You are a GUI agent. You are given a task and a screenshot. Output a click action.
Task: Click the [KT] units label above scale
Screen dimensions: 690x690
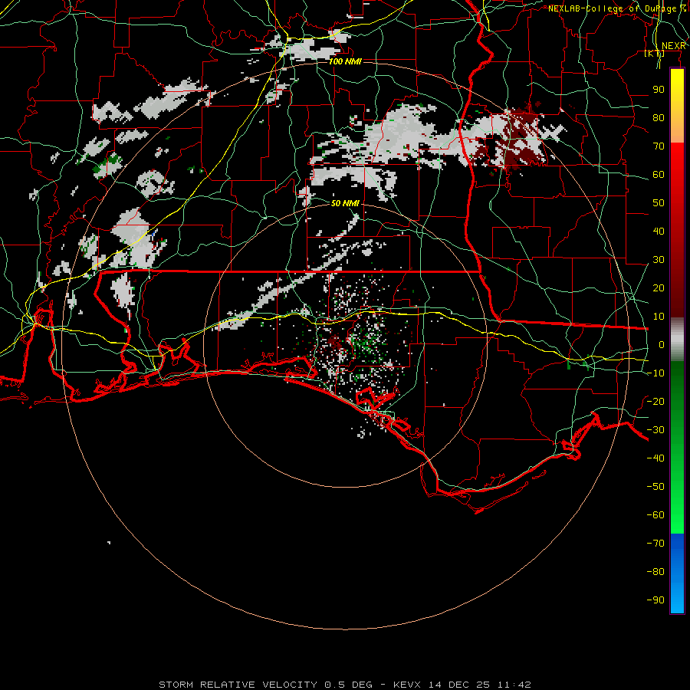pos(655,54)
